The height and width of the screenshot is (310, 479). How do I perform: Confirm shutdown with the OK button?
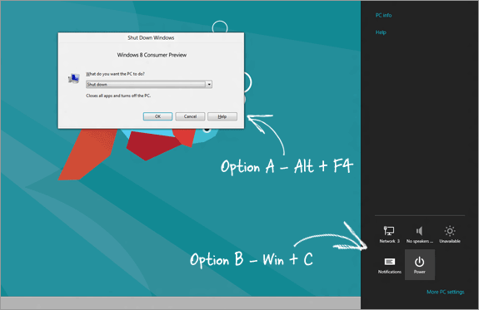[x=157, y=116]
